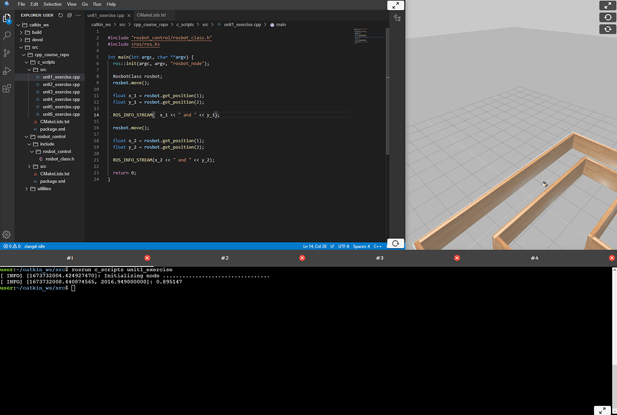
Task: Open the Manage settings gear at bottom left
Action: coord(7,234)
